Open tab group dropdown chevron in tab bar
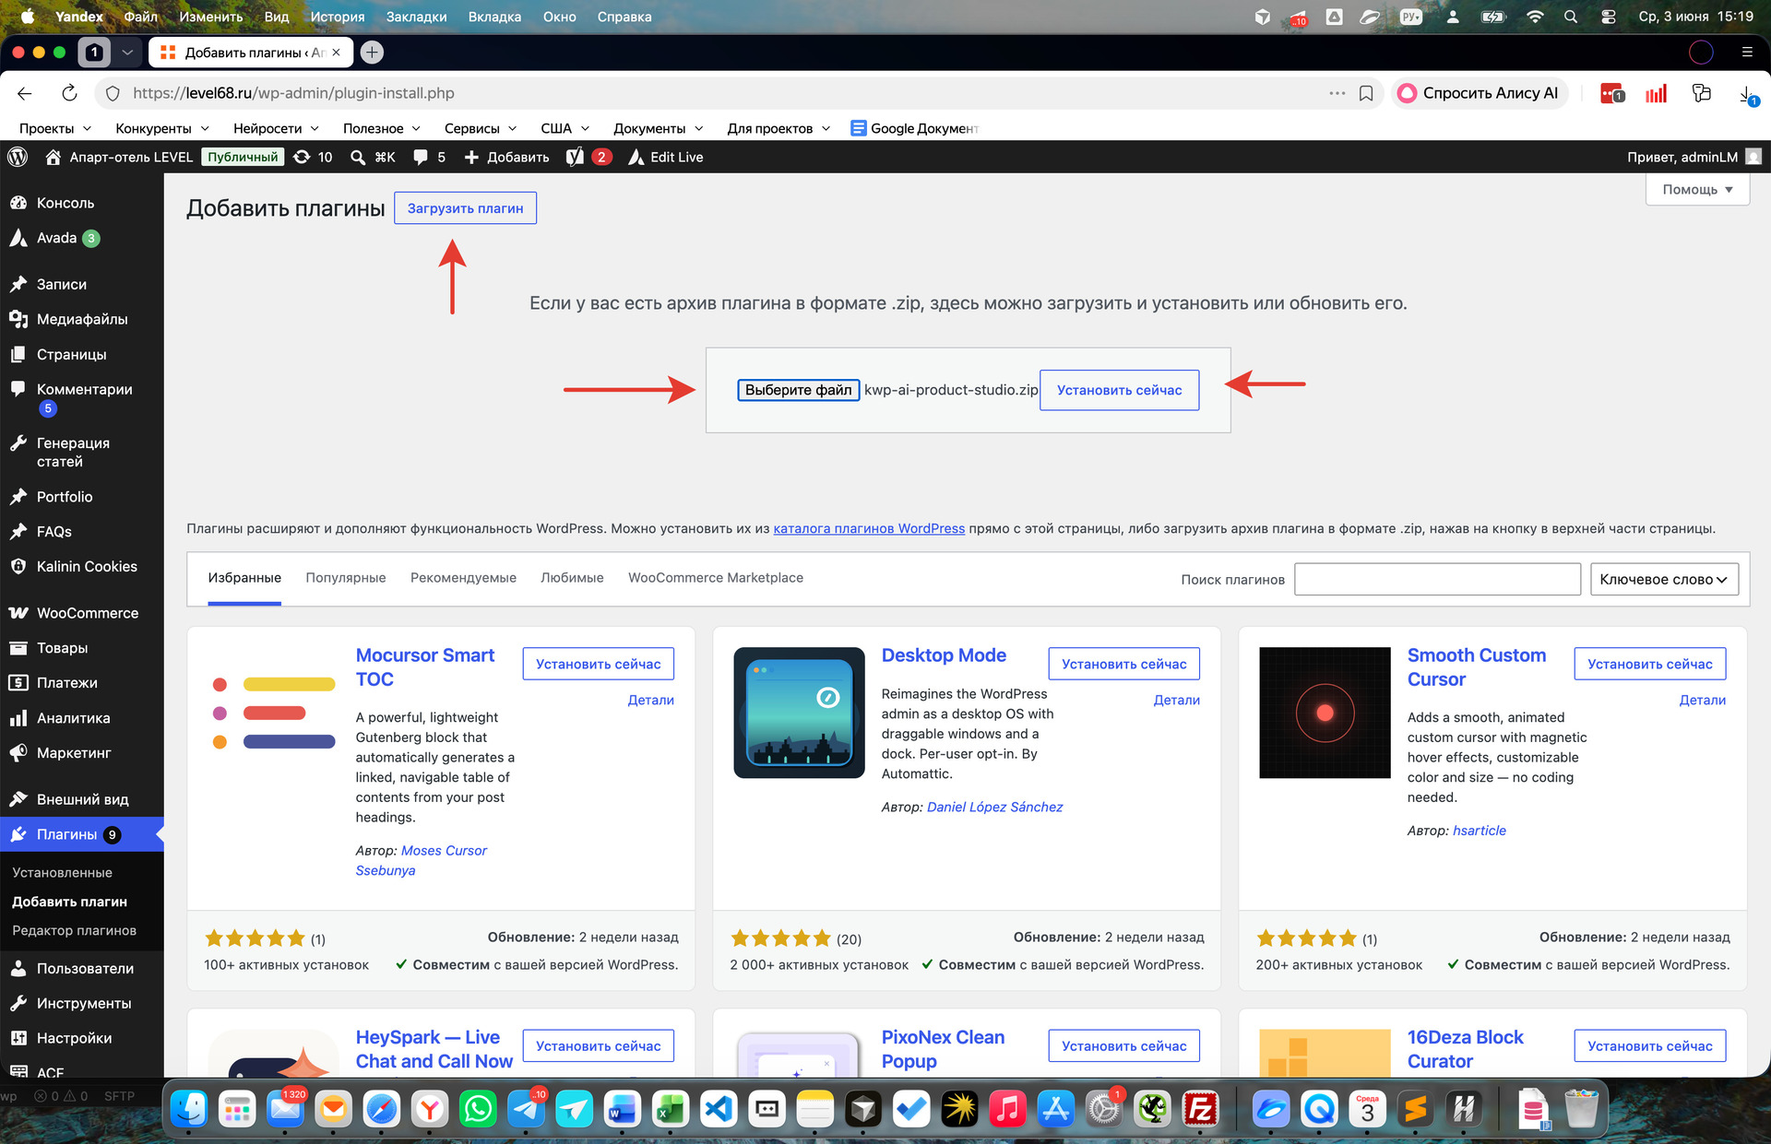This screenshot has height=1144, width=1771. [x=127, y=53]
